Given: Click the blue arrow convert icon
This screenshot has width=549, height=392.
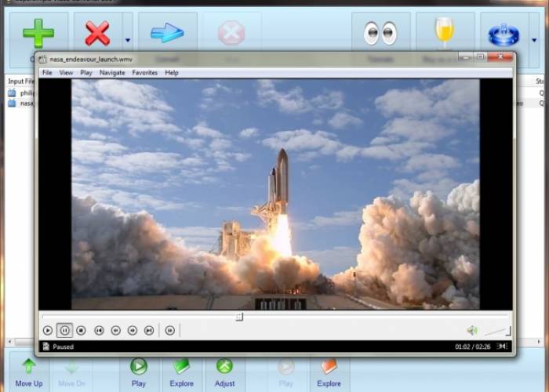Looking at the screenshot, I should pyautogui.click(x=167, y=33).
